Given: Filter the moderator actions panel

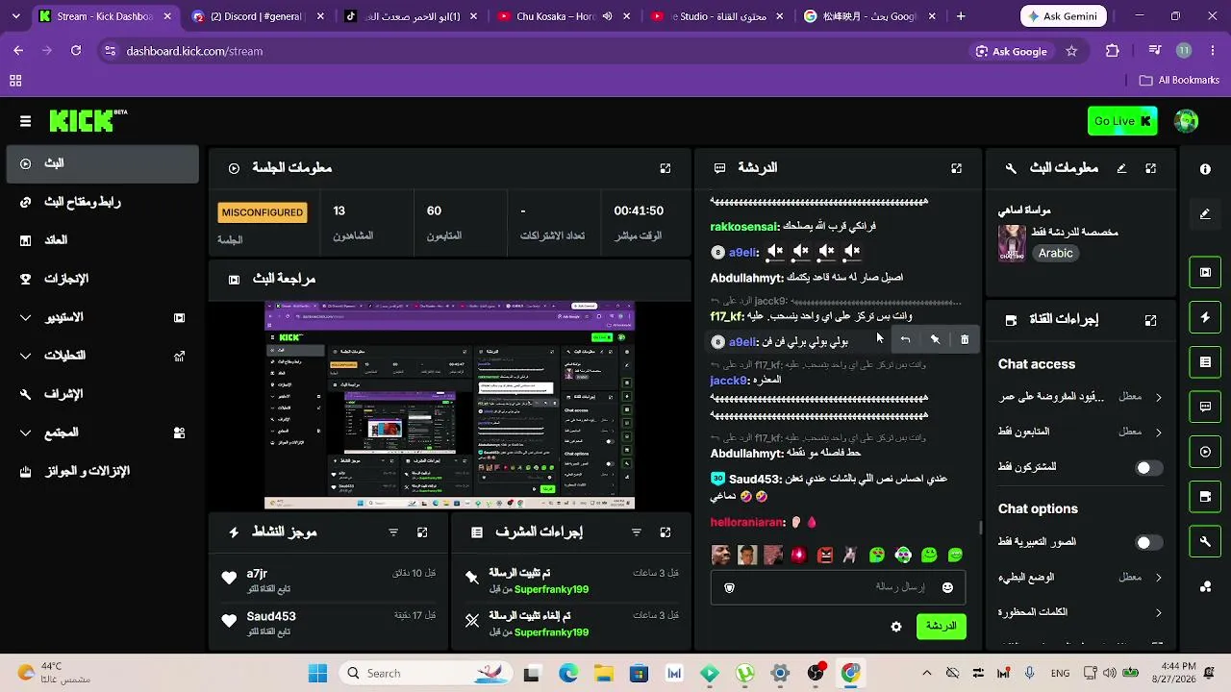Looking at the screenshot, I should point(637,532).
